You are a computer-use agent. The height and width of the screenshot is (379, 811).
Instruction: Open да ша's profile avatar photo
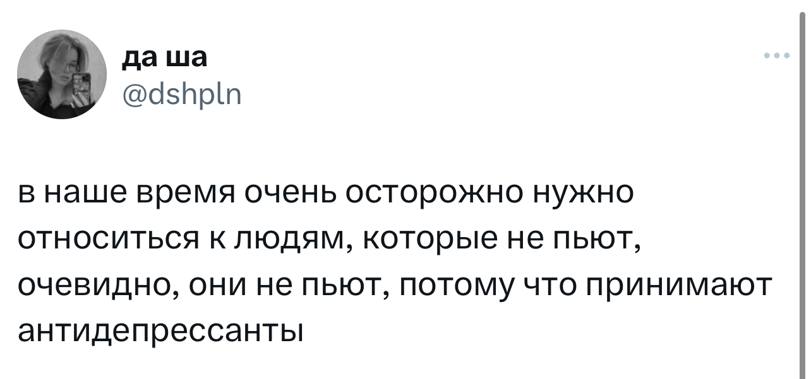point(63,74)
